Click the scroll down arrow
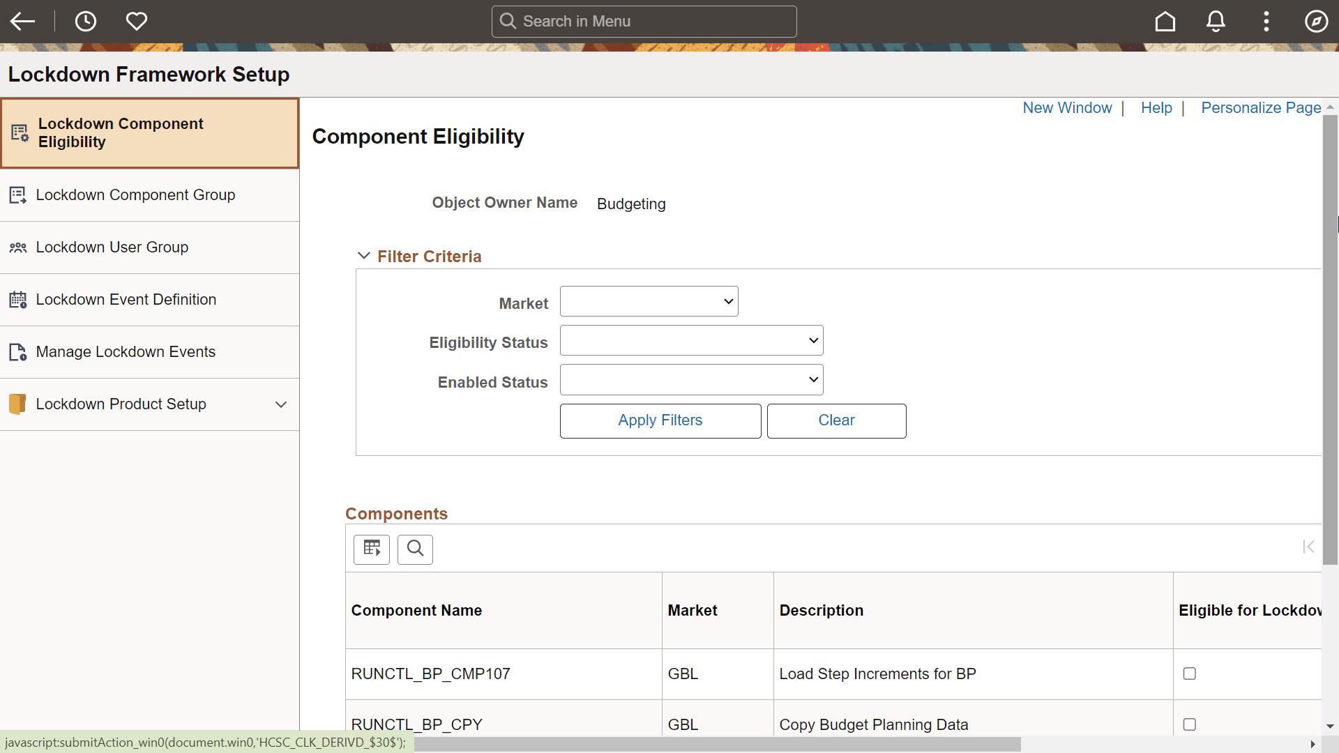Viewport: 1339px width, 753px height. point(1331,727)
